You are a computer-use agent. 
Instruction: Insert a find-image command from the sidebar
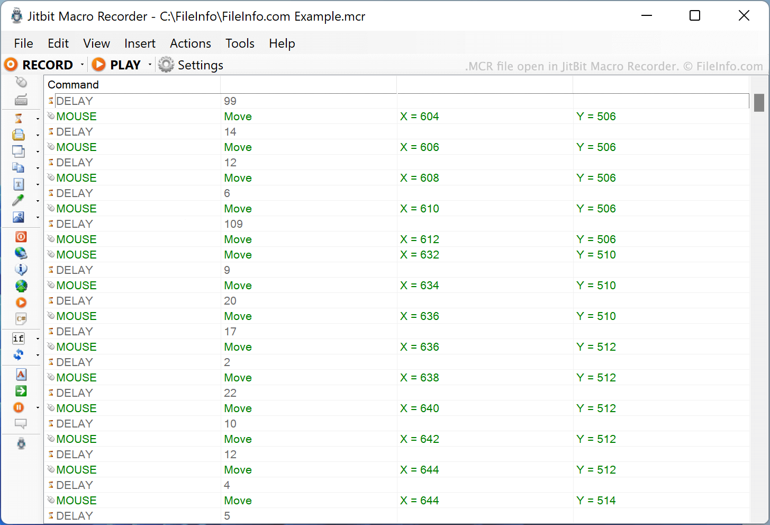point(19,217)
